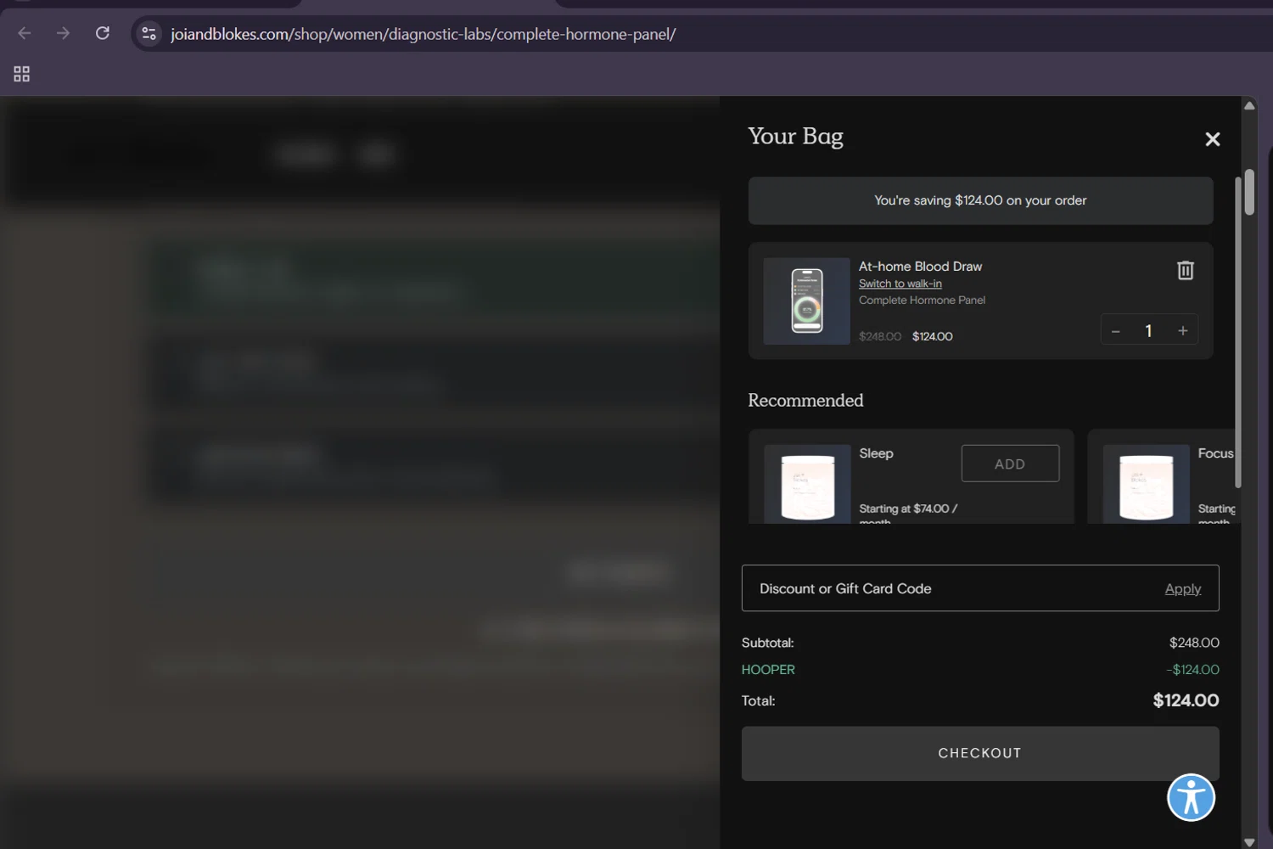
Task: Go forward with browser forward arrow
Action: click(x=63, y=33)
